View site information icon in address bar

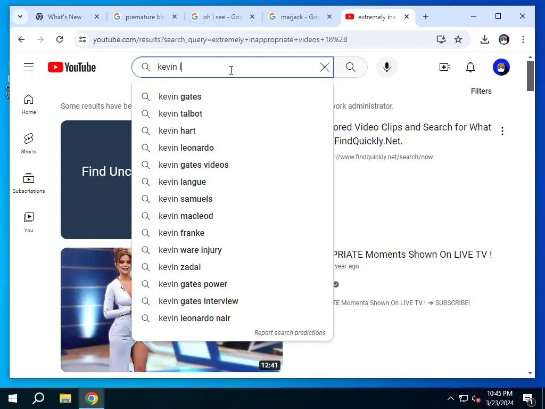point(82,39)
